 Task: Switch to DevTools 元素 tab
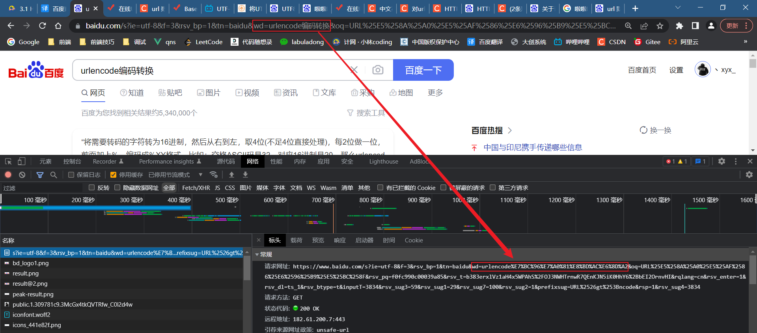coord(45,161)
